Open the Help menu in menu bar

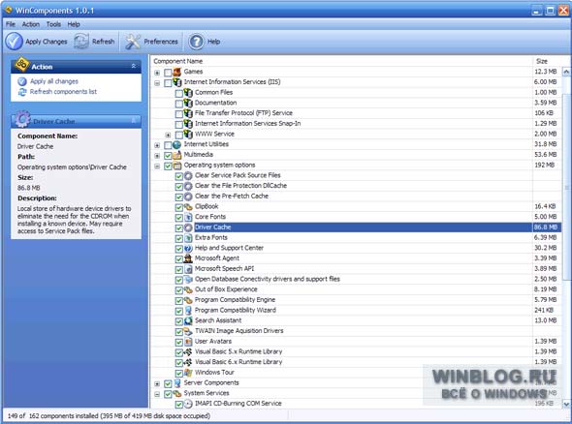pos(74,24)
